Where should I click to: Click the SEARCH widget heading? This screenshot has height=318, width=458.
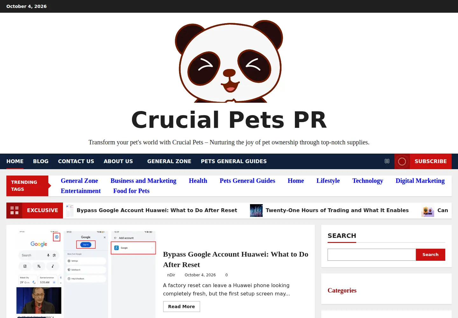click(342, 236)
